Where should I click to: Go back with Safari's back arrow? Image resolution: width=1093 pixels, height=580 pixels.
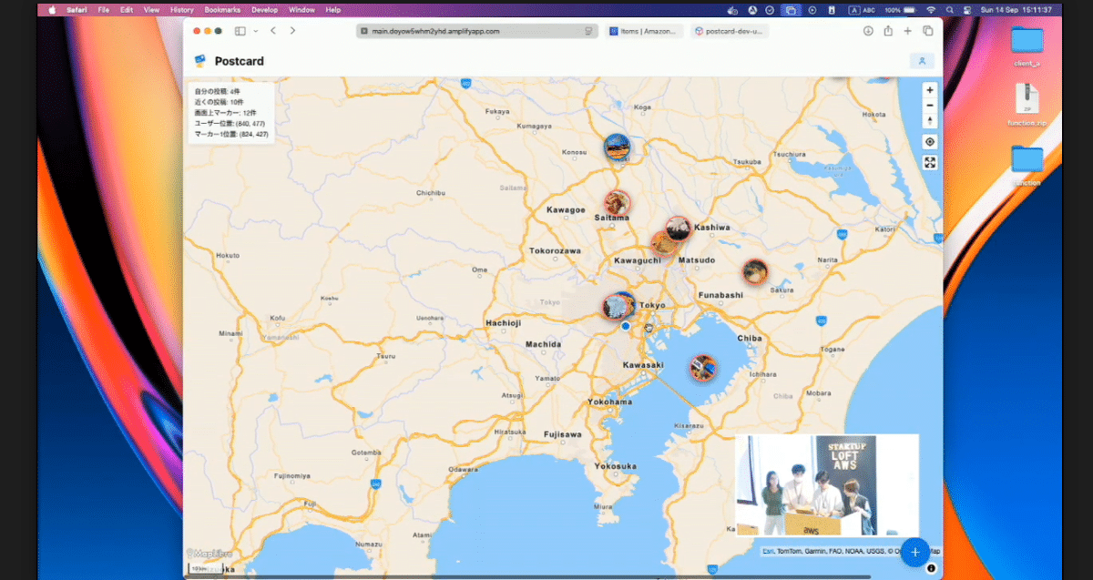pos(273,31)
